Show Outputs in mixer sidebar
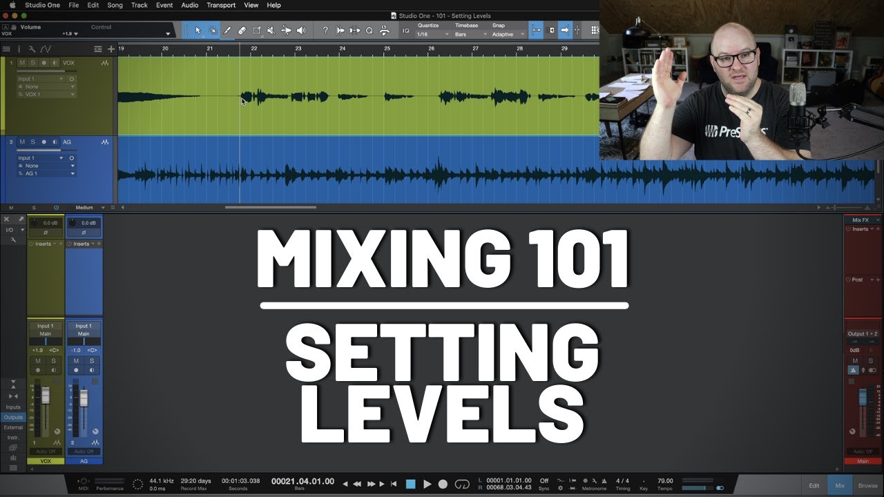The width and height of the screenshot is (884, 497). pyautogui.click(x=13, y=418)
